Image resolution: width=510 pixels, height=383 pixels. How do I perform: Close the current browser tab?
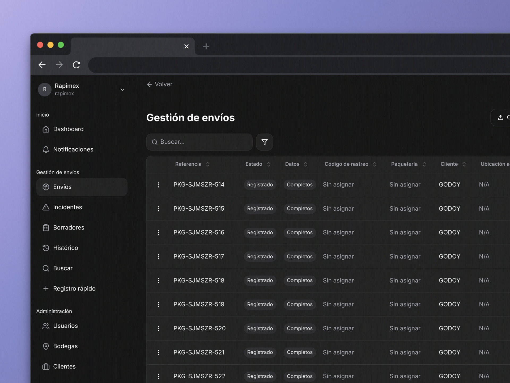click(186, 46)
